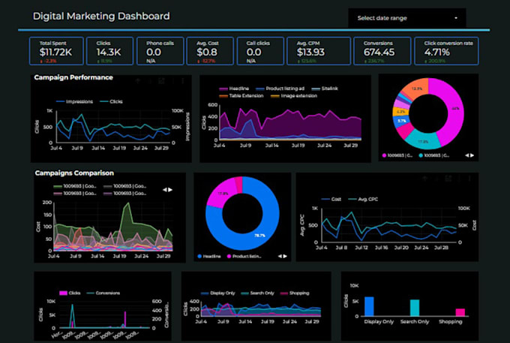510x343 pixels.
Task: Select the Display Only blue bar
Action: click(x=369, y=306)
